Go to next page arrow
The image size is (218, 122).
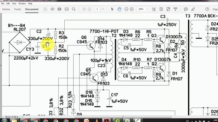click(90, 9)
